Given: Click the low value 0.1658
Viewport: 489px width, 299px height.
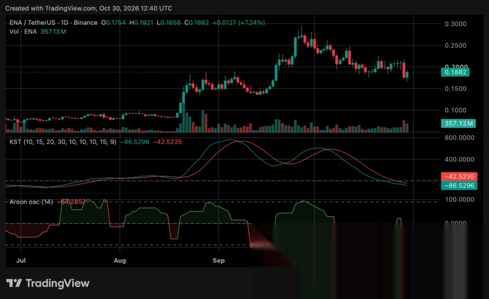Looking at the screenshot, I should click(170, 23).
